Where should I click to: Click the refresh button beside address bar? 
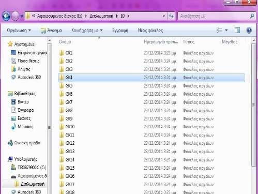171,16
